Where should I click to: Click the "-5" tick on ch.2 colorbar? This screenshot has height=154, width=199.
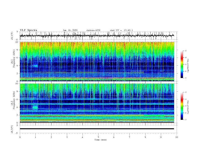[x=185, y=106]
